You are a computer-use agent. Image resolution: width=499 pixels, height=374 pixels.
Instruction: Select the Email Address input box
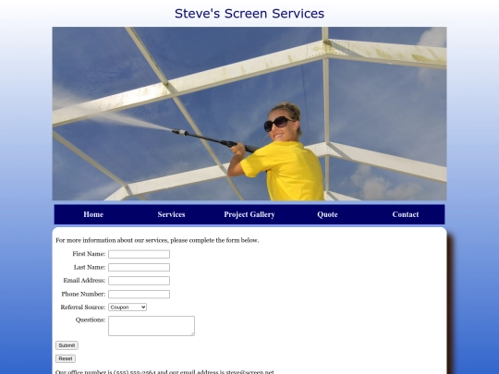coord(139,281)
